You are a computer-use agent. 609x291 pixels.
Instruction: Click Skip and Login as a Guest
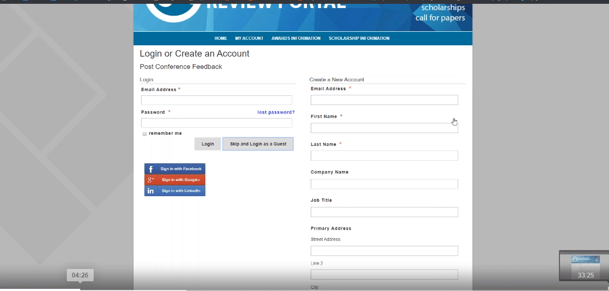coord(258,144)
